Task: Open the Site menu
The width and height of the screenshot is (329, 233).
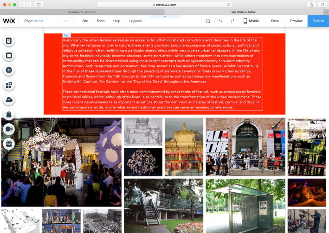Action: pyautogui.click(x=85, y=21)
